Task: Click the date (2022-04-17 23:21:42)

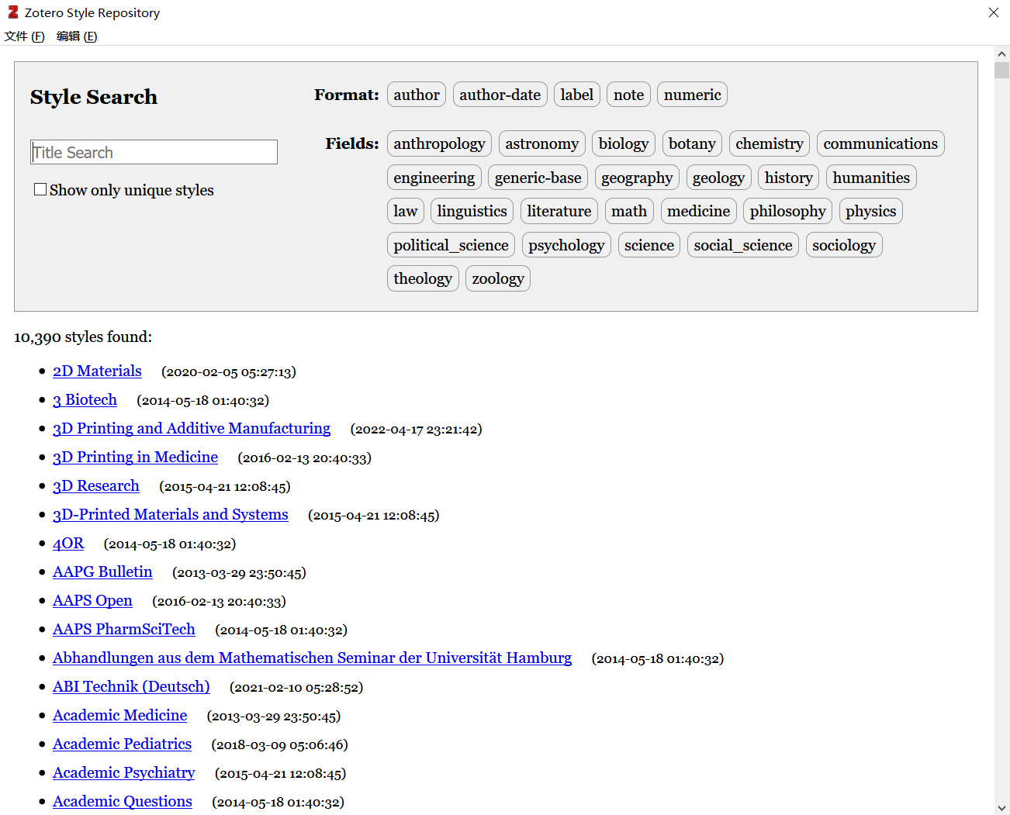Action: [417, 430]
